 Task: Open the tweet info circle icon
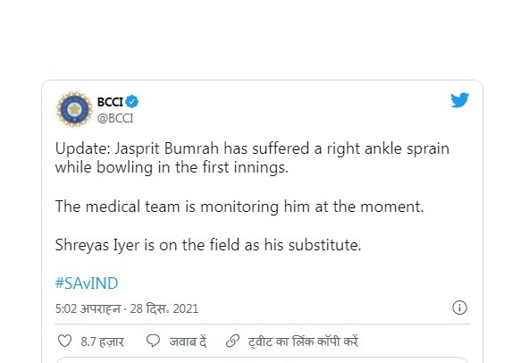pyautogui.click(x=459, y=308)
